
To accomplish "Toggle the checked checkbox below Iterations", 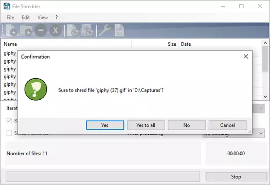I will (x=9, y=121).
